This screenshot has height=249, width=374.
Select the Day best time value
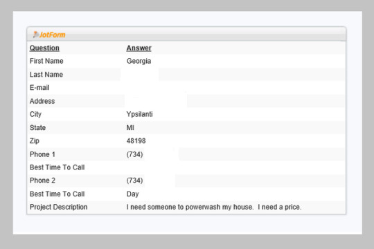[132, 194]
